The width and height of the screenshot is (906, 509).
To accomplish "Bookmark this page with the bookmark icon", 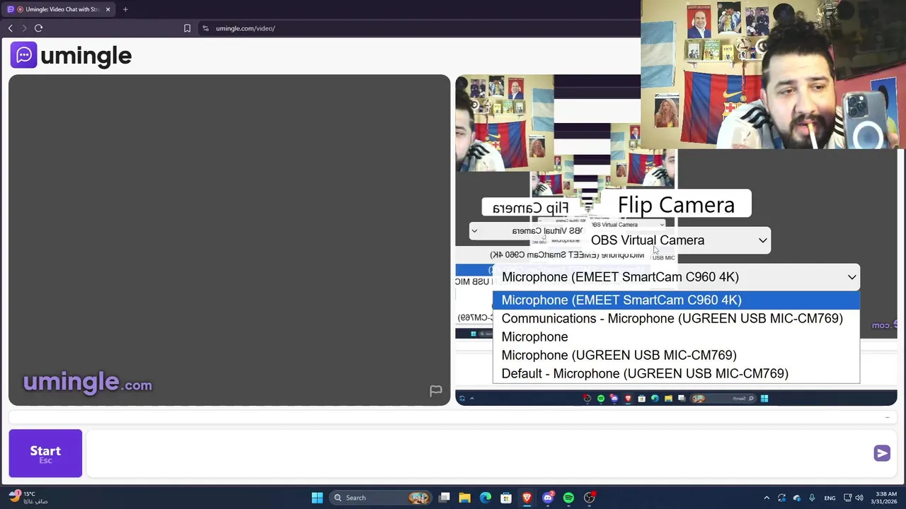I will pyautogui.click(x=187, y=28).
